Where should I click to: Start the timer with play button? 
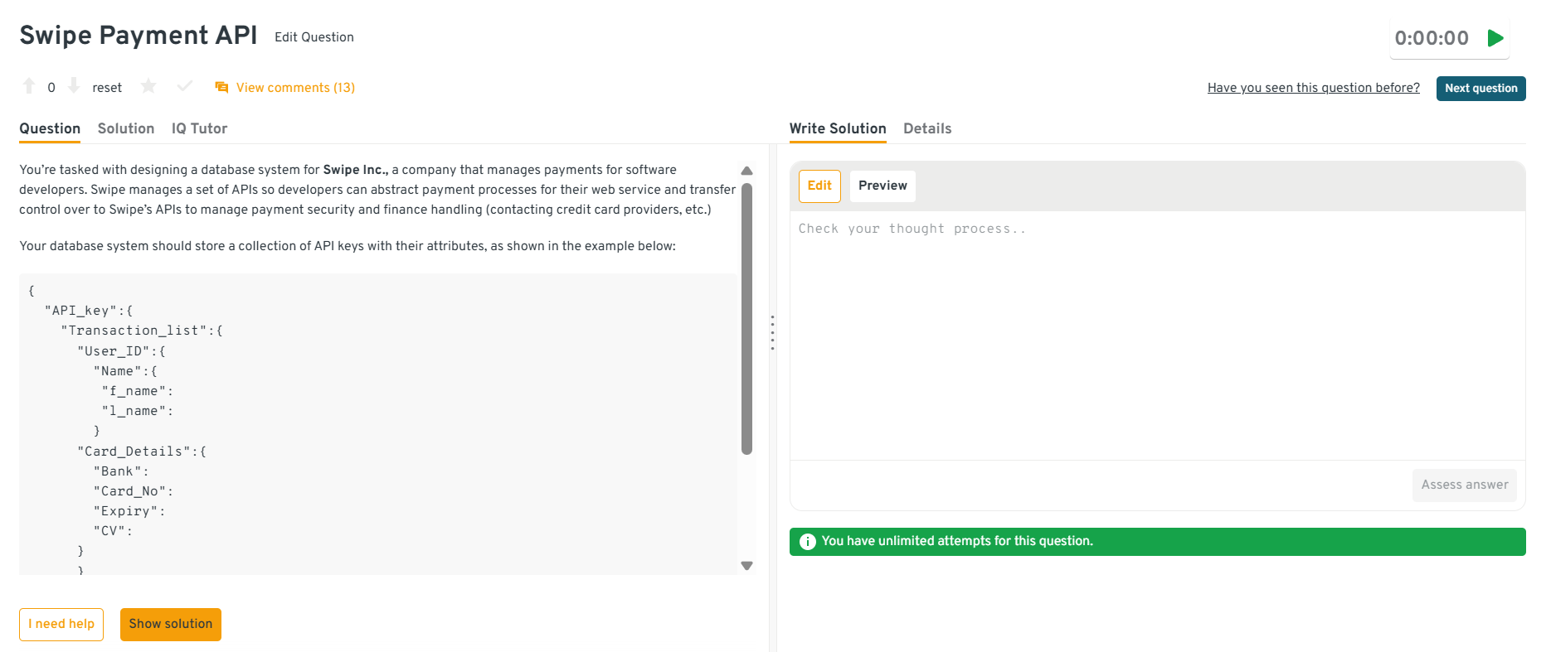(1495, 38)
